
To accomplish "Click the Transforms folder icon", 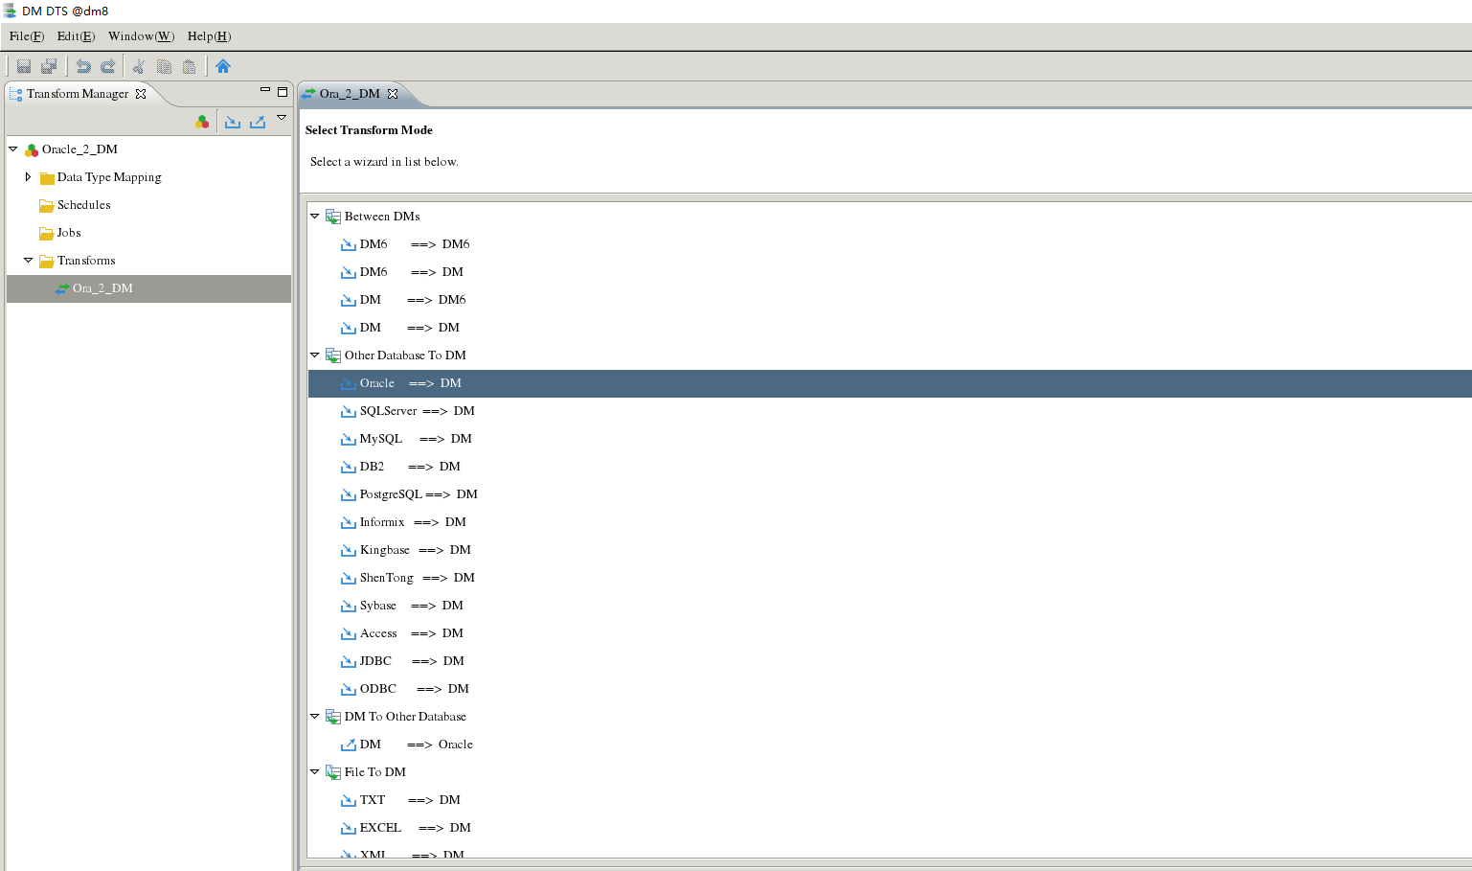I will pos(46,261).
